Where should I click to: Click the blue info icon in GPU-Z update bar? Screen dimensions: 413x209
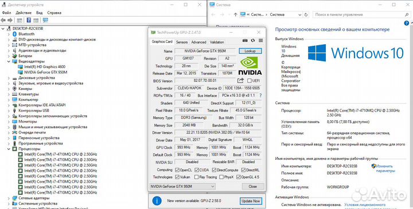click(x=157, y=201)
